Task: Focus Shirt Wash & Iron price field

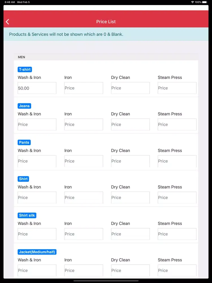Action: [x=37, y=198]
